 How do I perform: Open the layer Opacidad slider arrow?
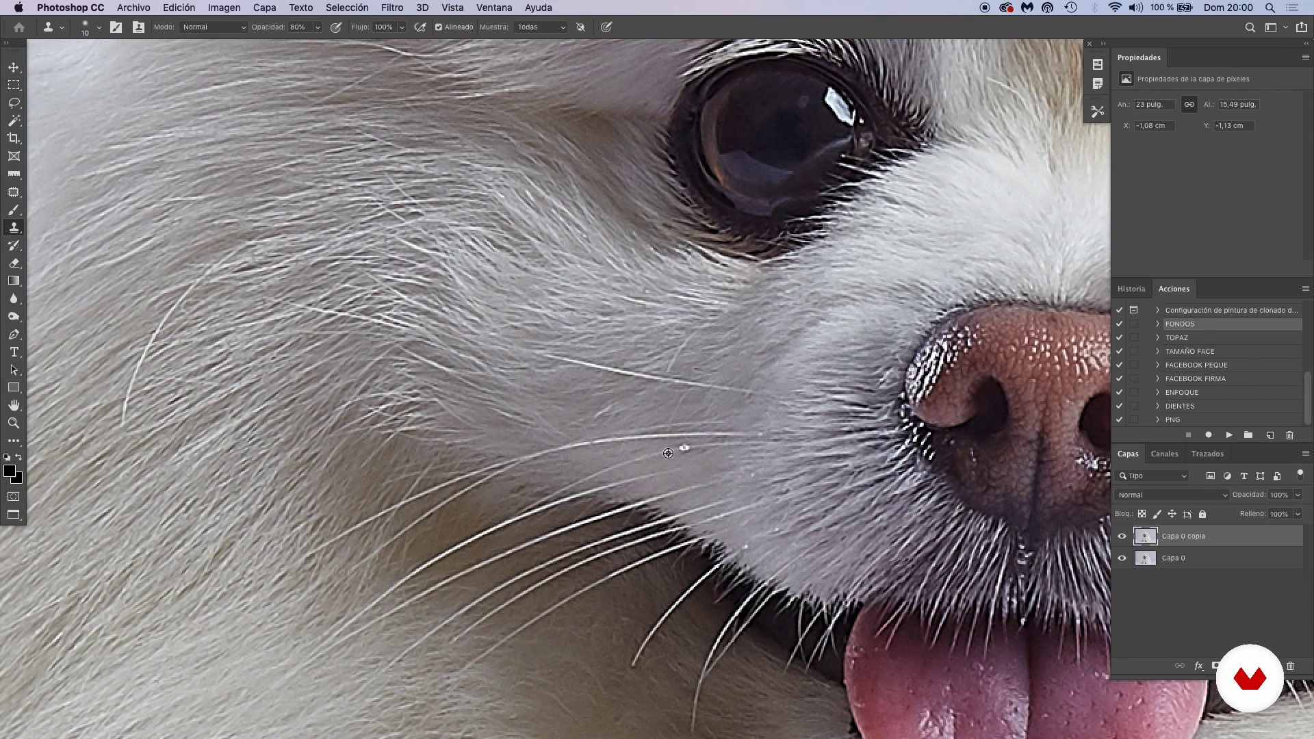(x=1298, y=495)
